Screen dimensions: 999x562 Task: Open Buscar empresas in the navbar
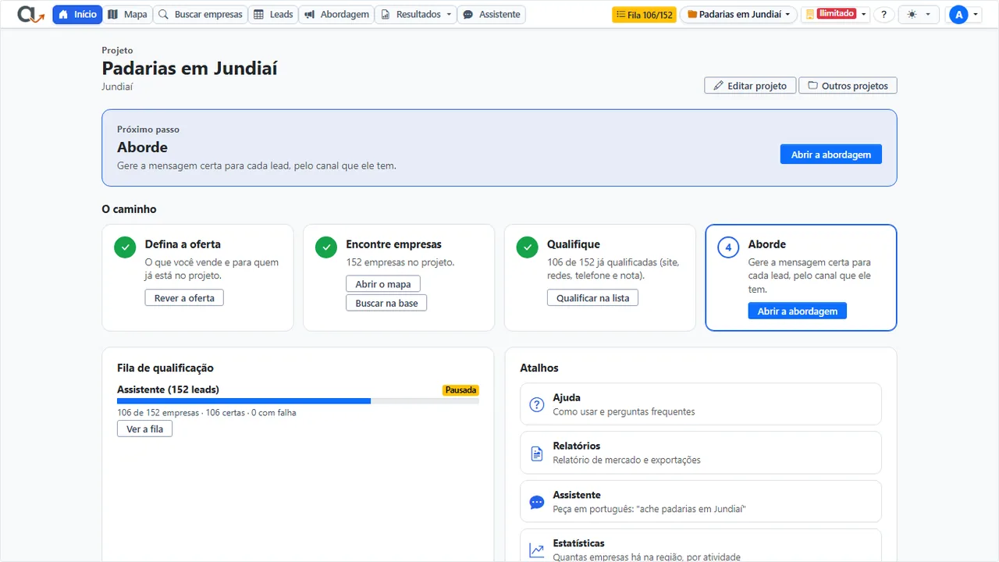[x=201, y=14]
